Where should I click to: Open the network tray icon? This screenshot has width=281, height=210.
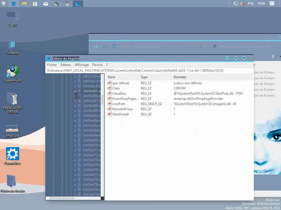click(236, 4)
